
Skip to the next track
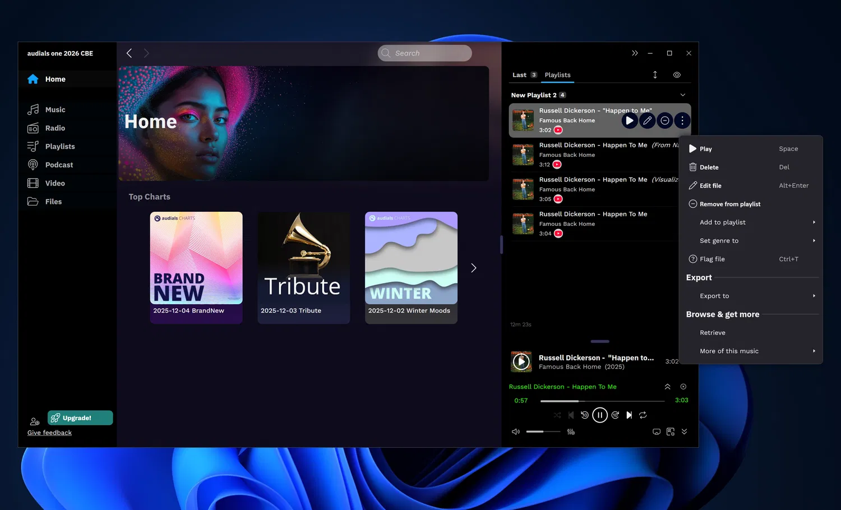629,415
